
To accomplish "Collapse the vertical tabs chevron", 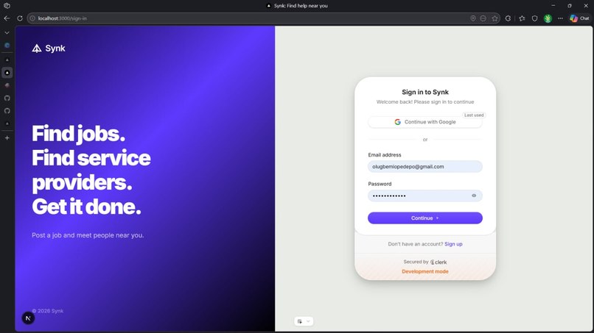I will [x=7, y=33].
